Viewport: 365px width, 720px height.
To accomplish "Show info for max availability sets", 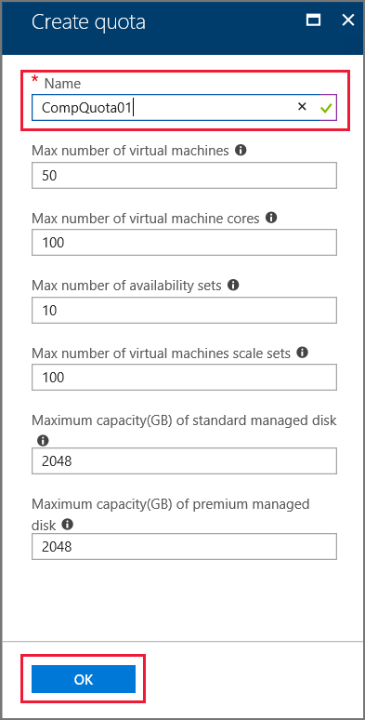I will [233, 286].
